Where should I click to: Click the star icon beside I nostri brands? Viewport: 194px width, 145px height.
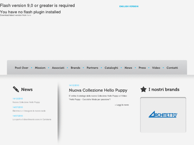click(x=144, y=89)
